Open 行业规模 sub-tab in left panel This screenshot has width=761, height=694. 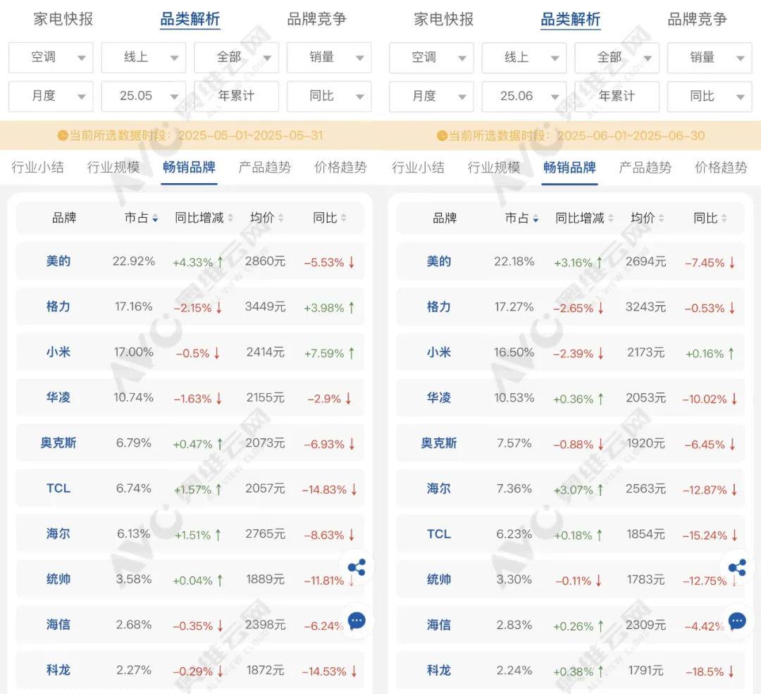(x=113, y=168)
